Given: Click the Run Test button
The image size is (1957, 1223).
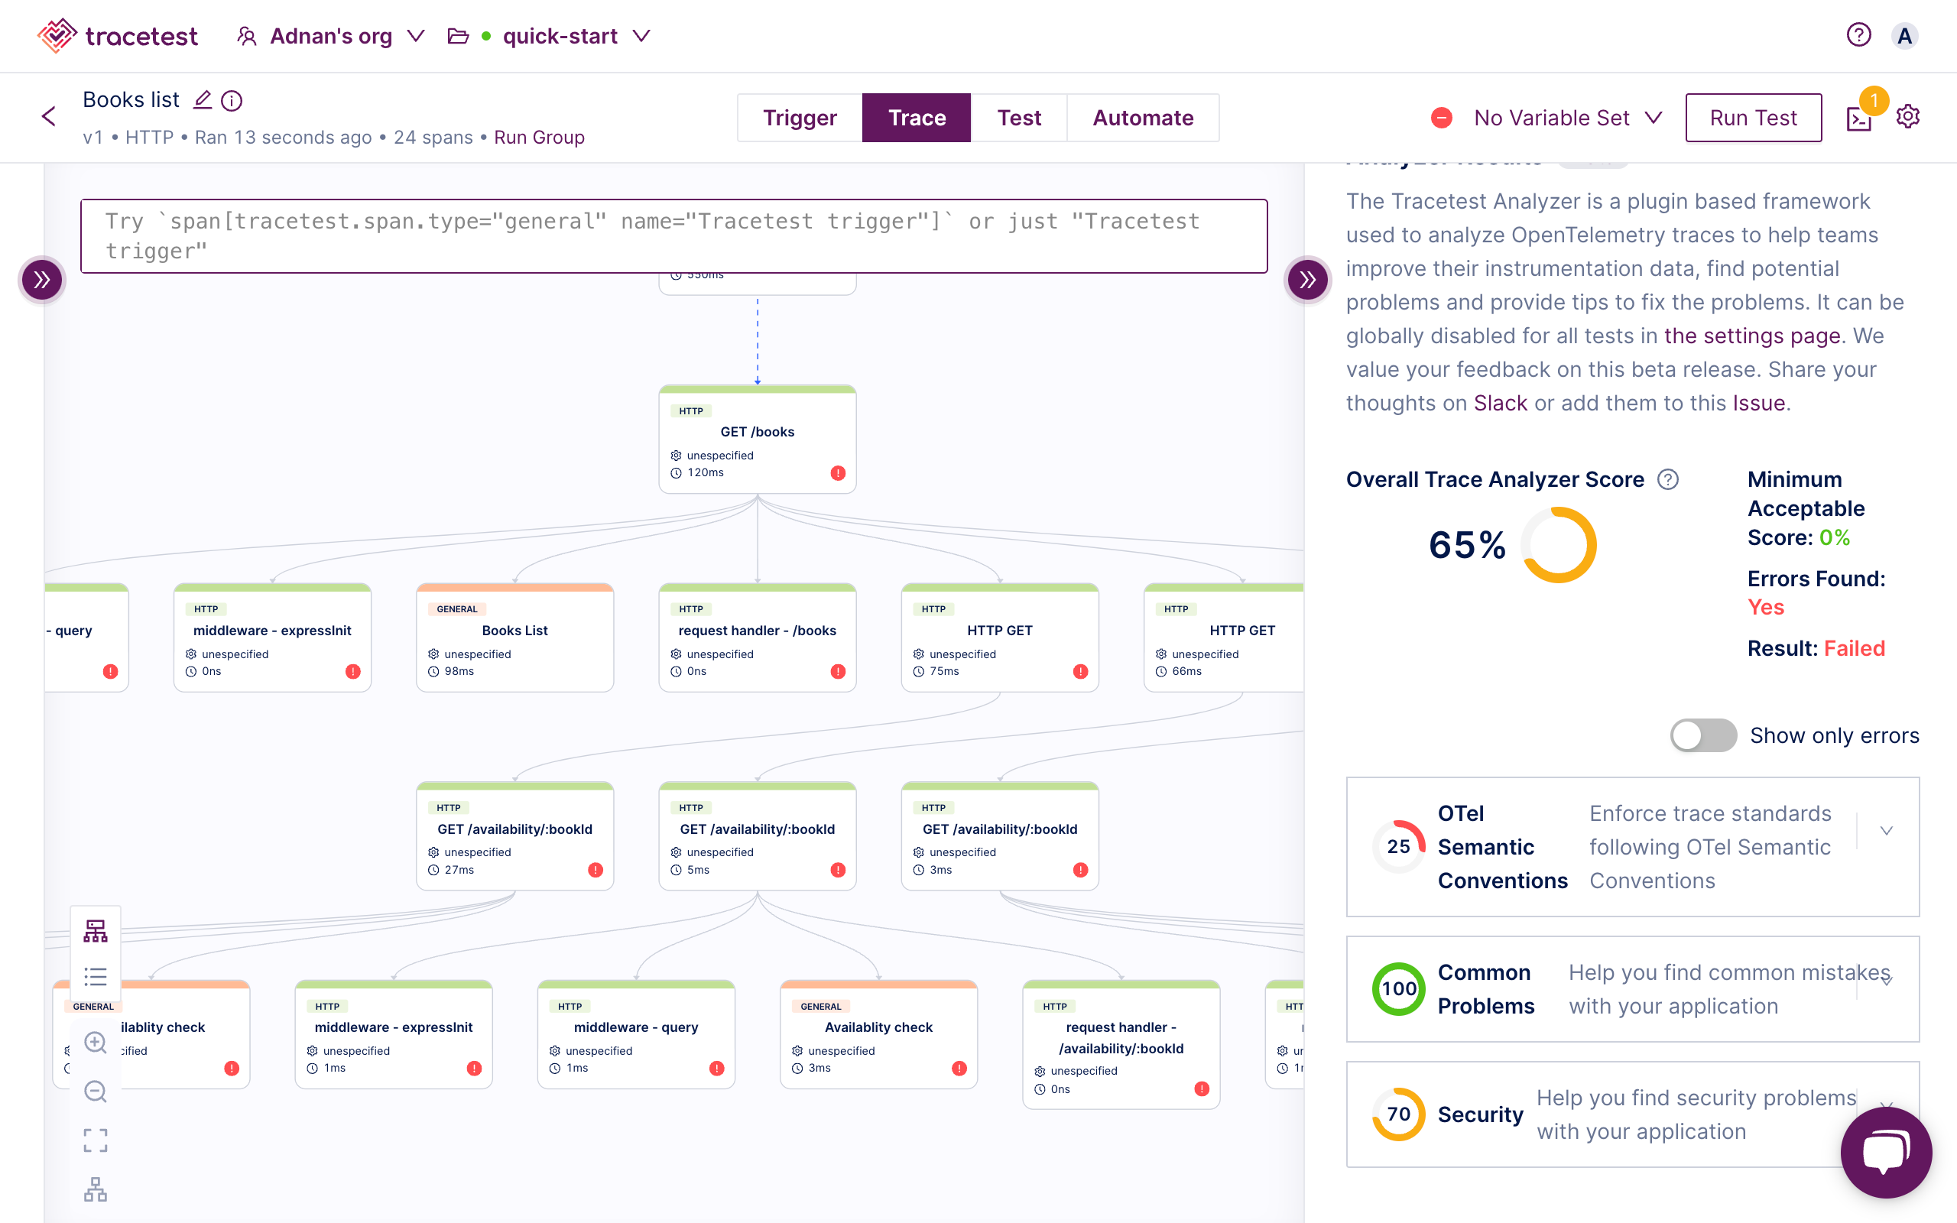Looking at the screenshot, I should tap(1752, 118).
